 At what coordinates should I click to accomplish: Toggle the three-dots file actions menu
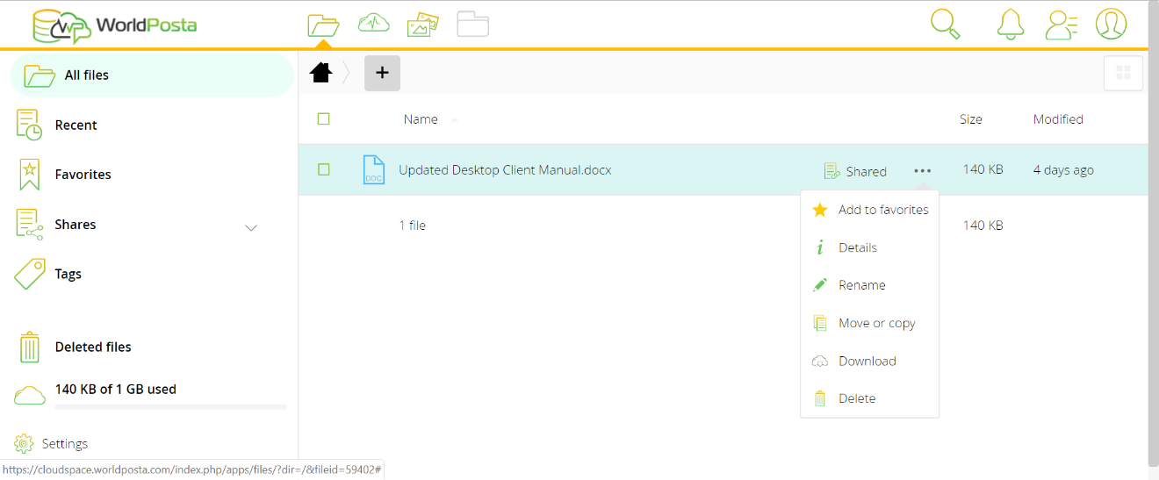[x=922, y=171]
